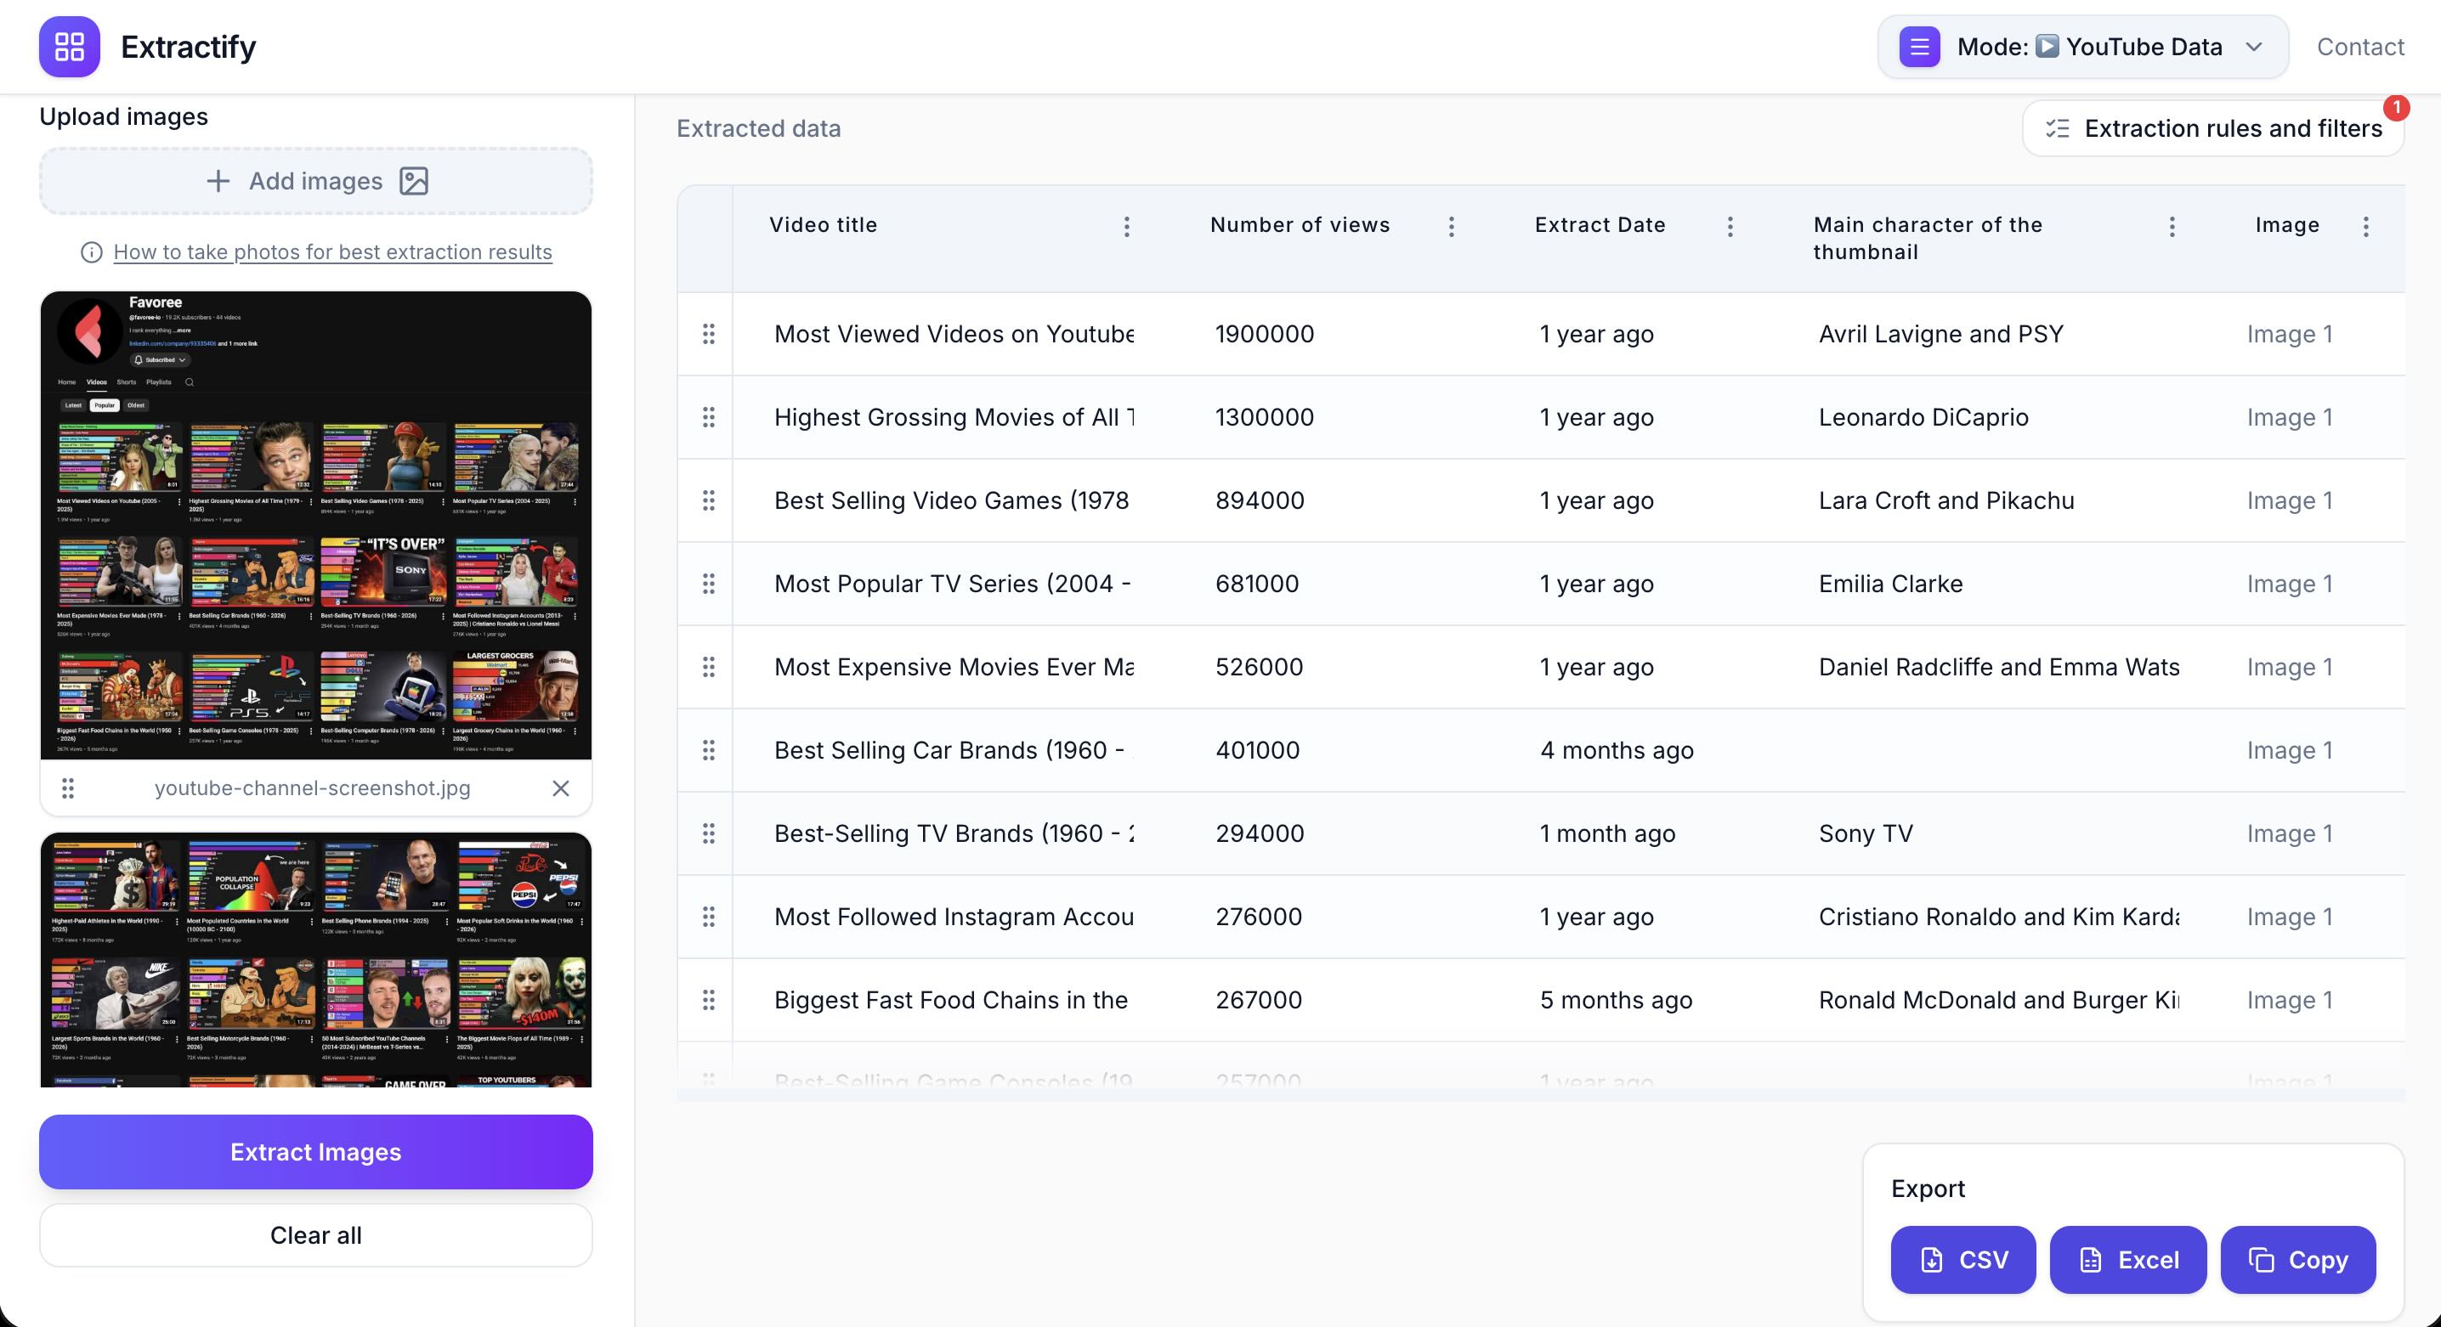This screenshot has width=2441, height=1327.
Task: Remove youtube-channel-screenshot.jpg with the X icon
Action: click(x=560, y=788)
